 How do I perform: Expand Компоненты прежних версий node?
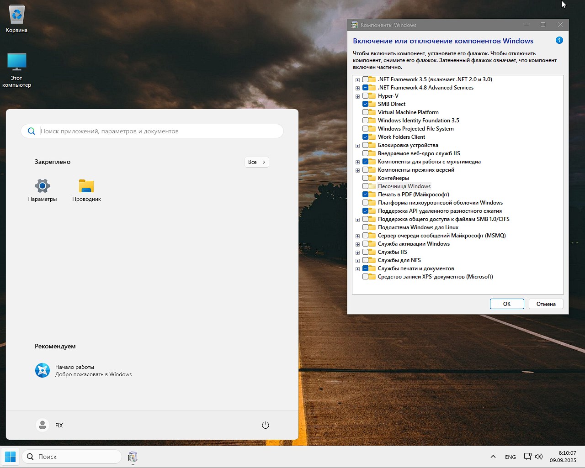pos(357,170)
